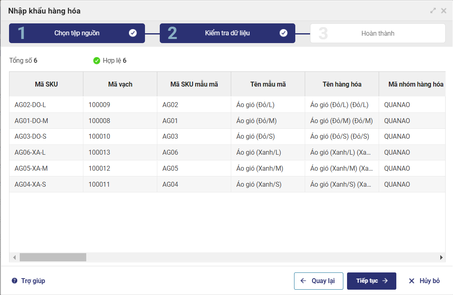The width and height of the screenshot is (453, 295).
Task: Select step 3 Hoàn thành
Action: [x=377, y=33]
